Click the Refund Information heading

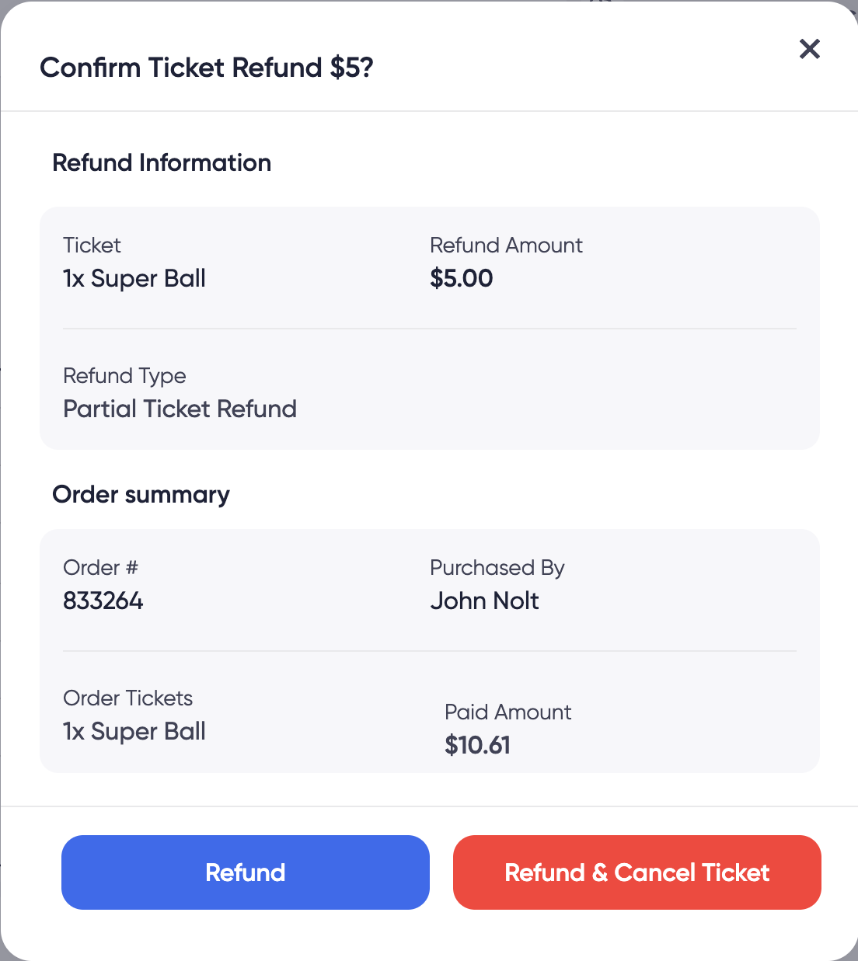tap(162, 162)
